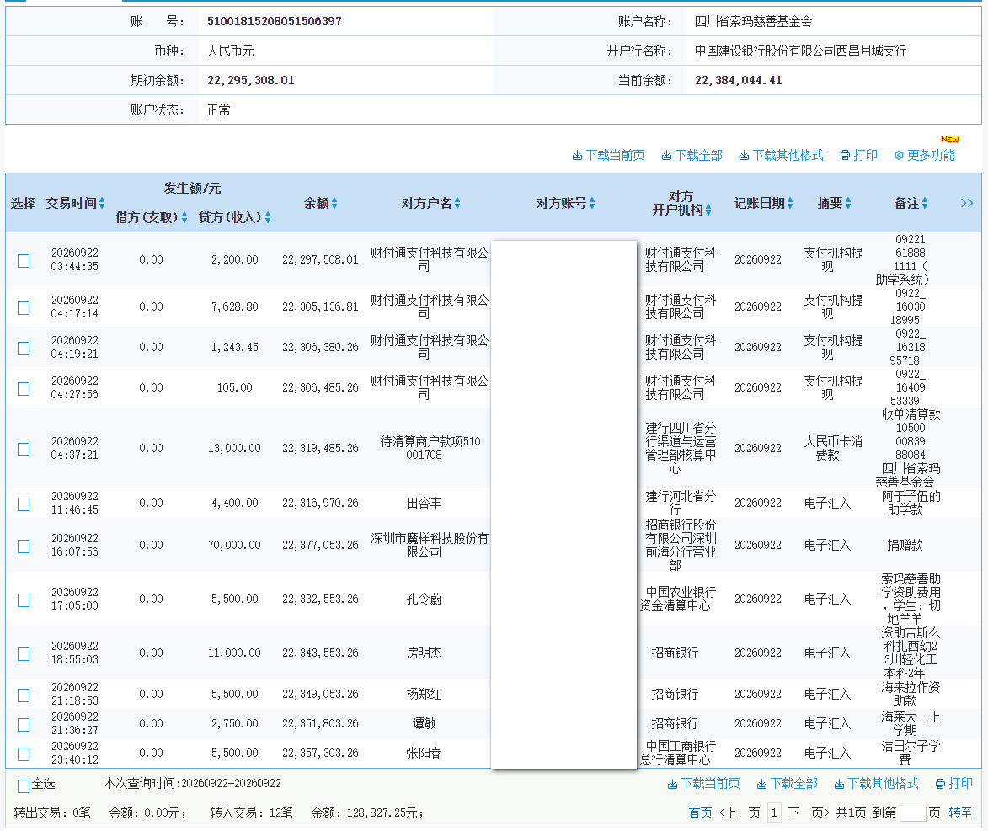
Task: Click payer name 房明杰
Action: pos(424,653)
